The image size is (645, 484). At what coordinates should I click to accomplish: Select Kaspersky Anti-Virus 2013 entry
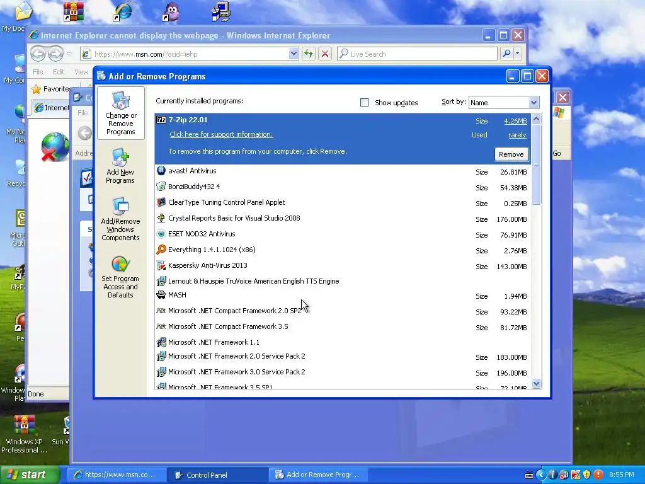343,266
